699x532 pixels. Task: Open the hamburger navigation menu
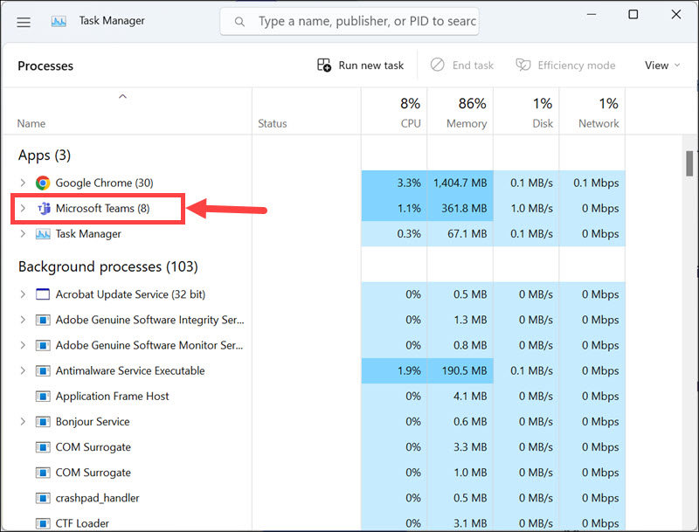coord(24,21)
